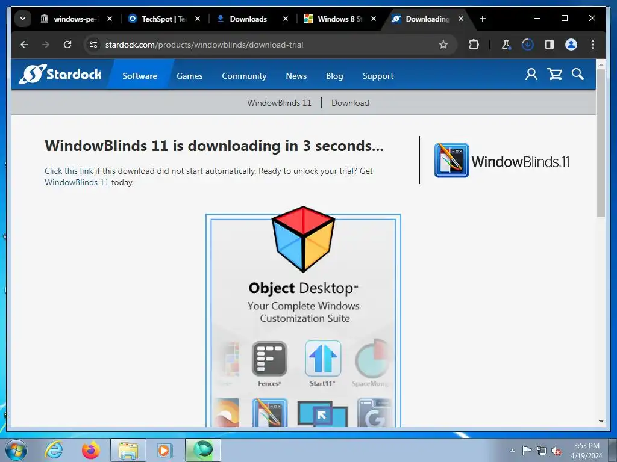This screenshot has width=617, height=462.
Task: Close the Downloads tab
Action: pyautogui.click(x=286, y=19)
